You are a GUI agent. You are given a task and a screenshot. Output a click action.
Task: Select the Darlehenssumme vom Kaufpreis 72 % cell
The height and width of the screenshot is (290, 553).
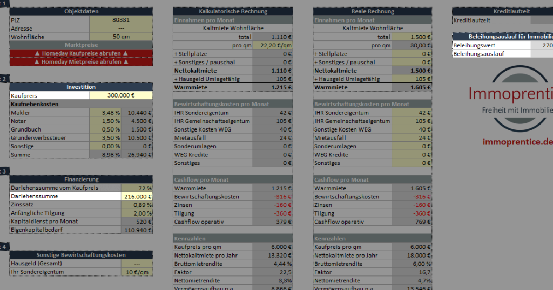point(137,188)
